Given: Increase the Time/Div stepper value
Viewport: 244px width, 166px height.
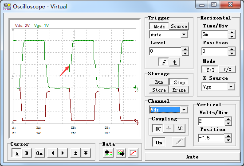Looking at the screenshot, I should point(232,32).
